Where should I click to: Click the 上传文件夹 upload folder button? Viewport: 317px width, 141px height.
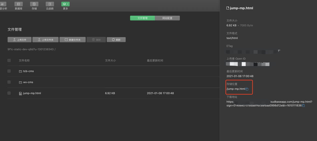click(x=45, y=40)
